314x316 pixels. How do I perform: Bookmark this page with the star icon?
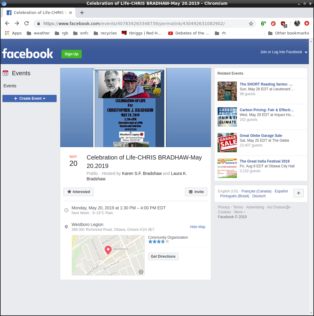251,24
